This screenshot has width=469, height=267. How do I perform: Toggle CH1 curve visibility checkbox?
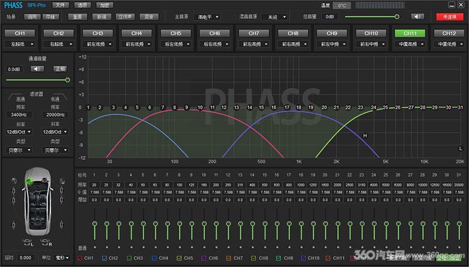80,258
